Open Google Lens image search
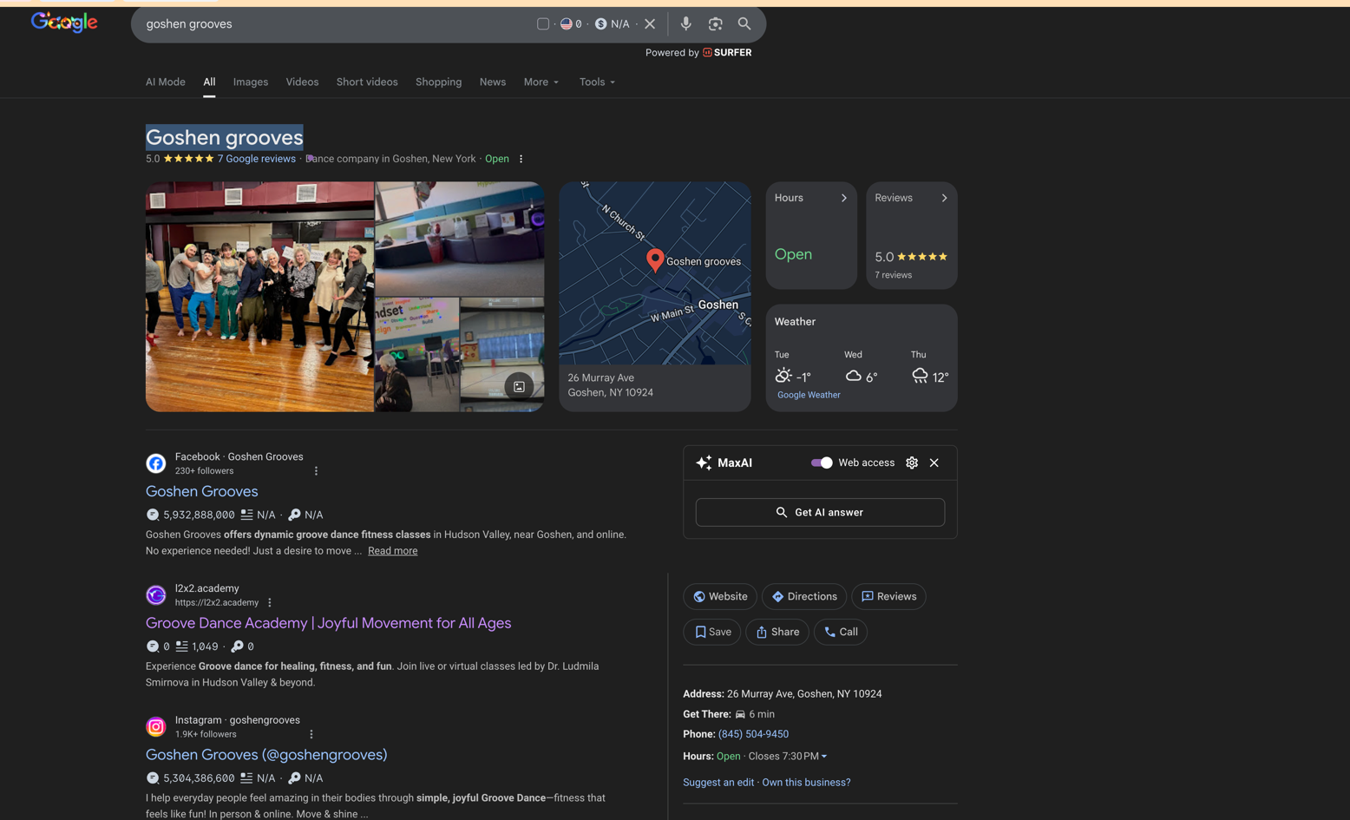The width and height of the screenshot is (1350, 820). coord(715,24)
